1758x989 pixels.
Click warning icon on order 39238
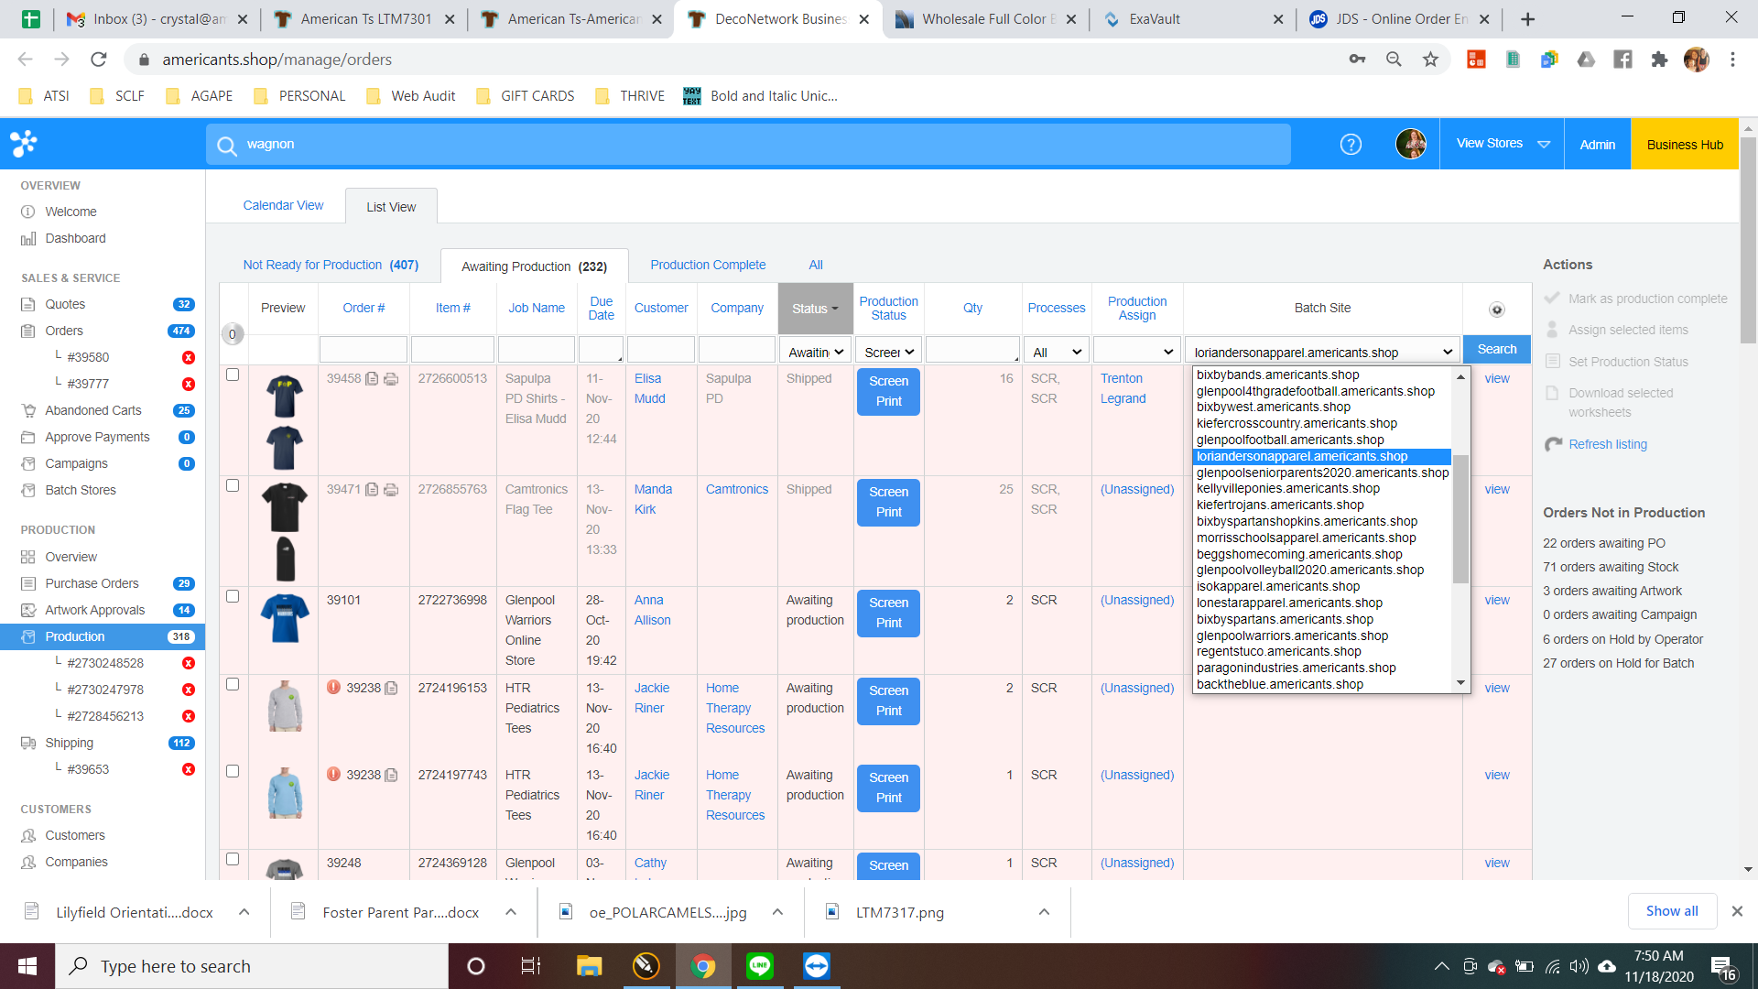pos(334,688)
